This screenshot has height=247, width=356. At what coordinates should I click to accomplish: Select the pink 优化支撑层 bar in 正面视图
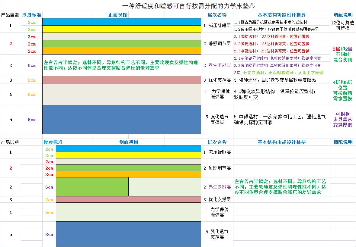121,80
